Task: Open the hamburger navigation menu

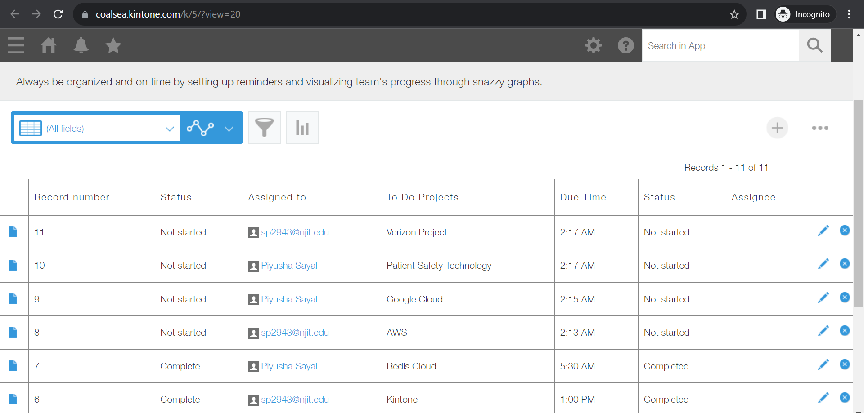Action: click(x=16, y=45)
